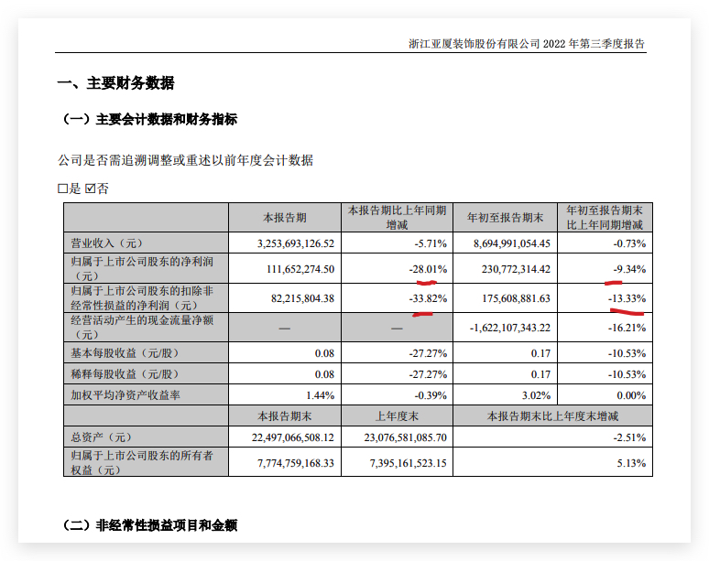
Task: Select sentence 公司是否需追溯调整或重述以前年度会计数据
Action: pos(185,160)
